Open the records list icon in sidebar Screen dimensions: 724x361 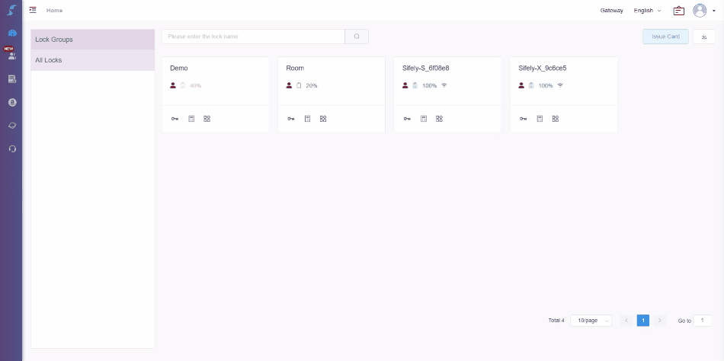pyautogui.click(x=12, y=79)
